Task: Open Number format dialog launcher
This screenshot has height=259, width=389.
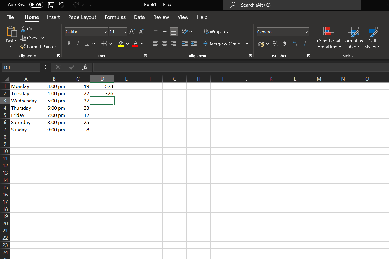Action: point(309,56)
